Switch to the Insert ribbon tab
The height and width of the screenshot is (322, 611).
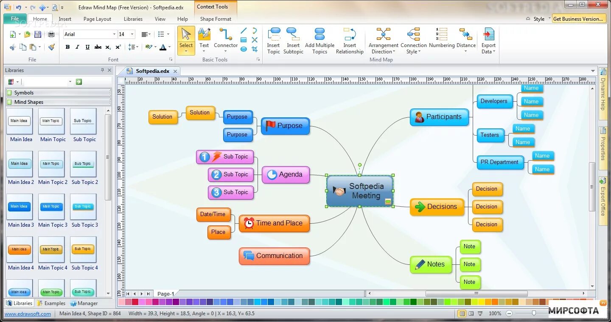[65, 19]
